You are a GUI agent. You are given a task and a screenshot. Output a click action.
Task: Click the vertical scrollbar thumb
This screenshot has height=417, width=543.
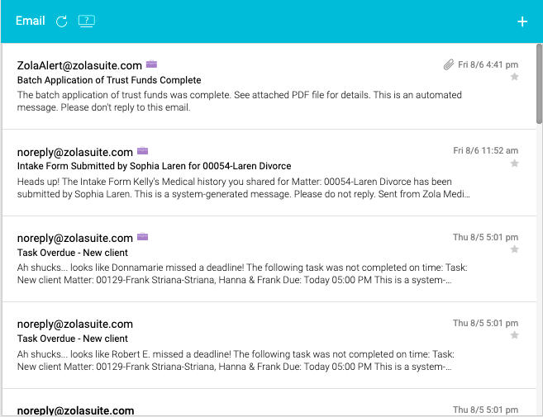(x=539, y=83)
